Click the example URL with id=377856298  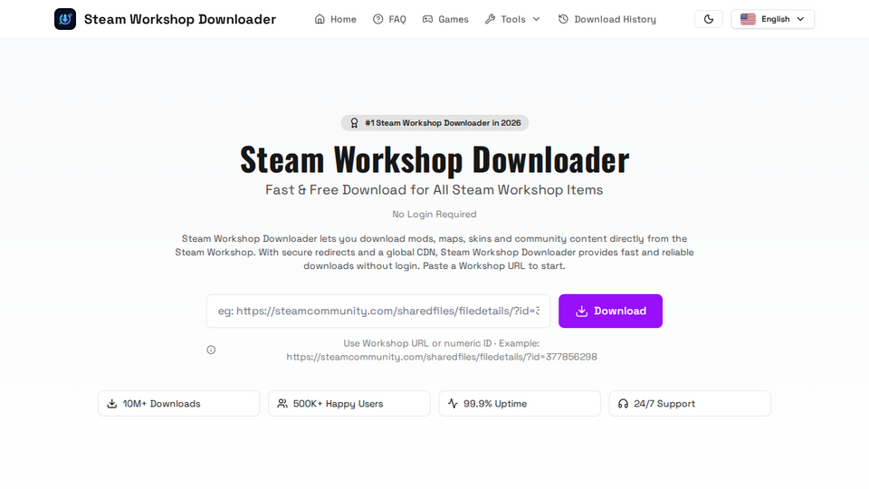pos(442,357)
